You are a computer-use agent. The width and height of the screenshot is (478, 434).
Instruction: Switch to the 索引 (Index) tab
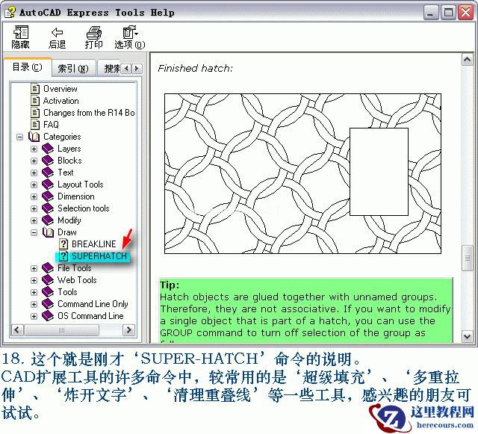73,68
